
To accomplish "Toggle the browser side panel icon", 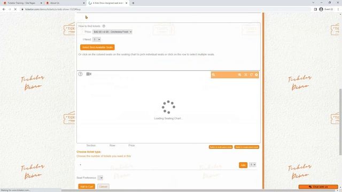I will 315,10.
